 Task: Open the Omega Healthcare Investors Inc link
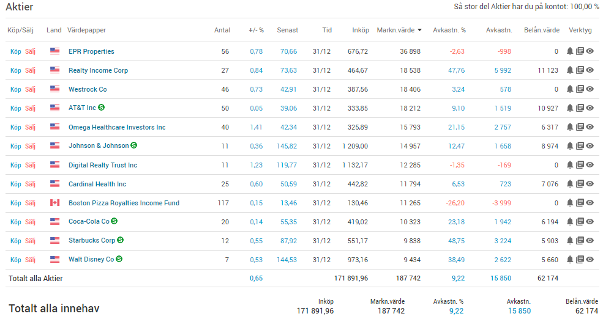[x=117, y=127]
